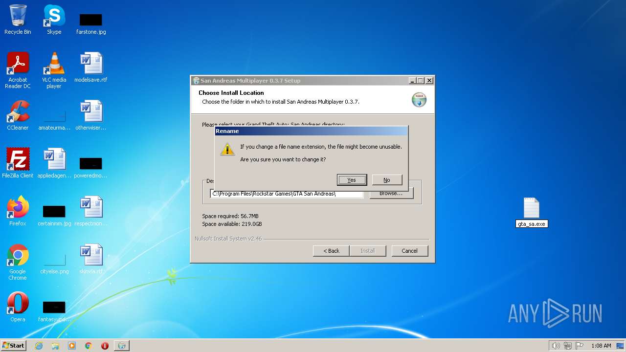The width and height of the screenshot is (626, 352).
Task: Open the Recycle Bin desktop icon
Action: pos(18,20)
